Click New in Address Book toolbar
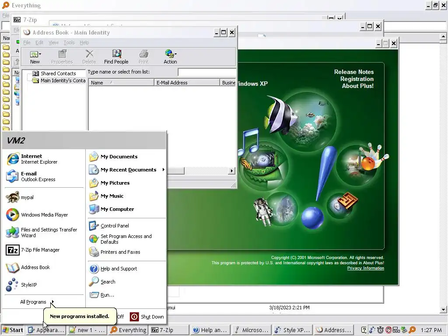 click(x=35, y=57)
